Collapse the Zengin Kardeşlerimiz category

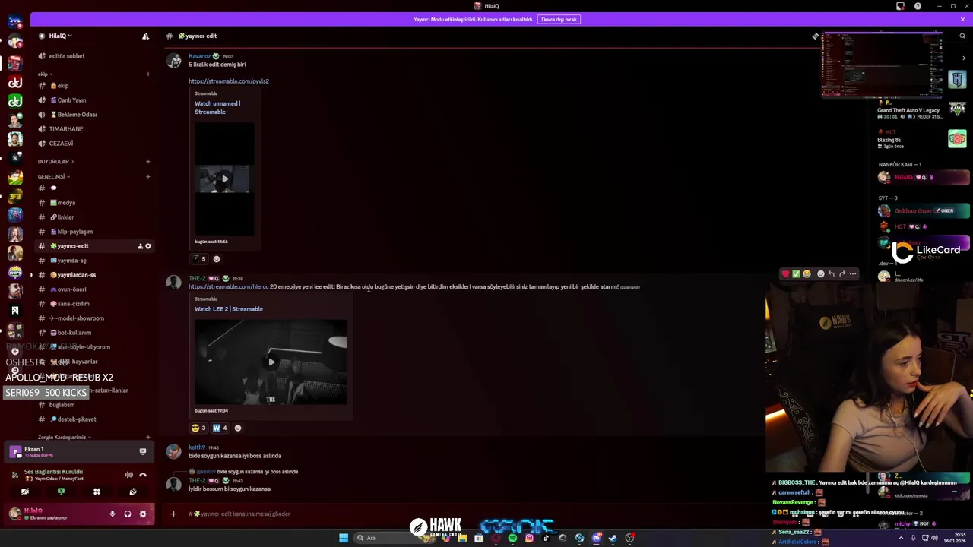[65, 438]
